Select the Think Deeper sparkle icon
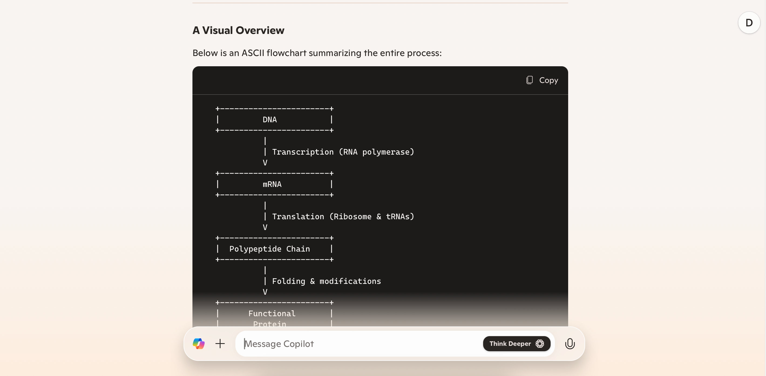Screen dimensions: 766x376 tap(540, 344)
